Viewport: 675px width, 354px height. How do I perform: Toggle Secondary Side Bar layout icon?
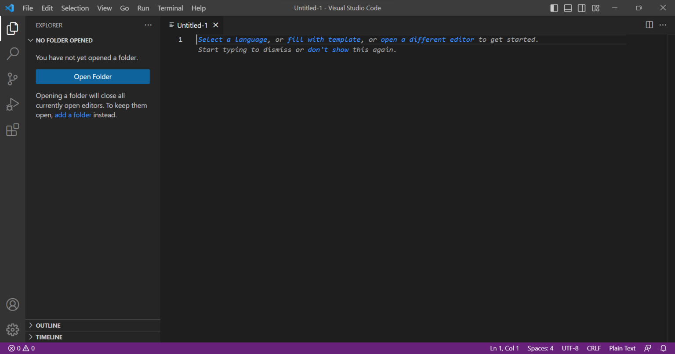[x=581, y=8]
